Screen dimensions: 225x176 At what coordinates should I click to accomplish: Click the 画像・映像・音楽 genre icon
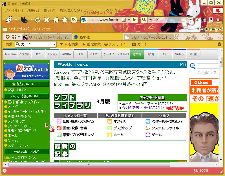pos(59,128)
